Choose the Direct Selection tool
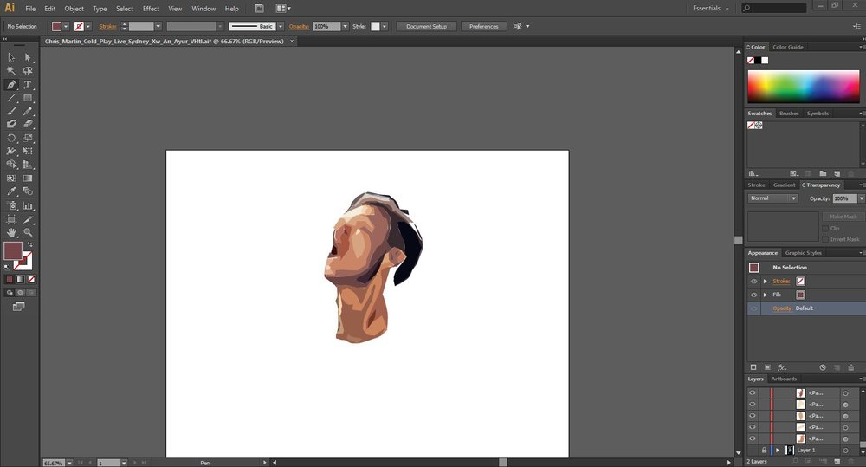The image size is (866, 467). coord(28,57)
